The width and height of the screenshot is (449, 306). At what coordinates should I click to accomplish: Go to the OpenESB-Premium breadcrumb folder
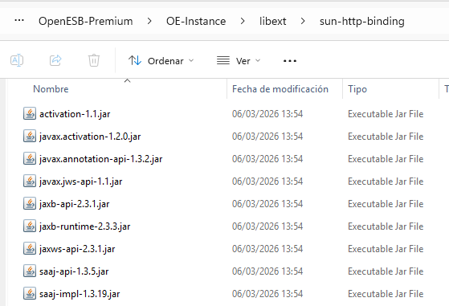[86, 21]
